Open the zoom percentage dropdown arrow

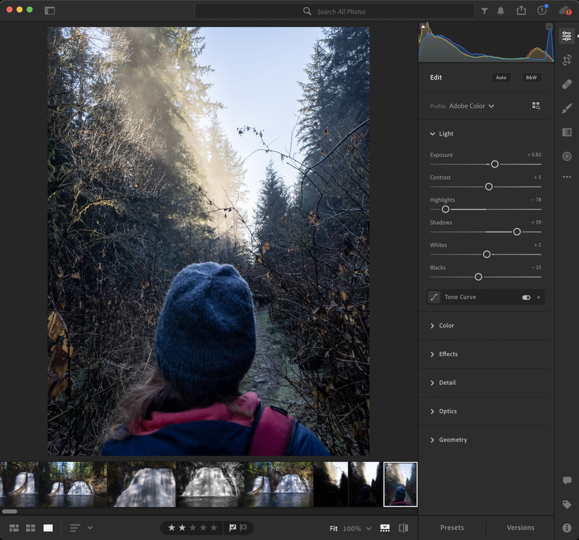[x=369, y=528]
